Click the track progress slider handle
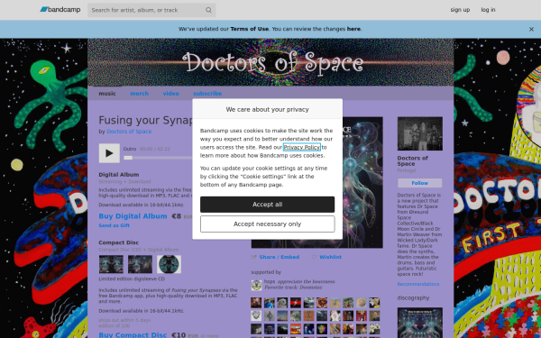Viewport: 541px width, 338px height. (128, 158)
